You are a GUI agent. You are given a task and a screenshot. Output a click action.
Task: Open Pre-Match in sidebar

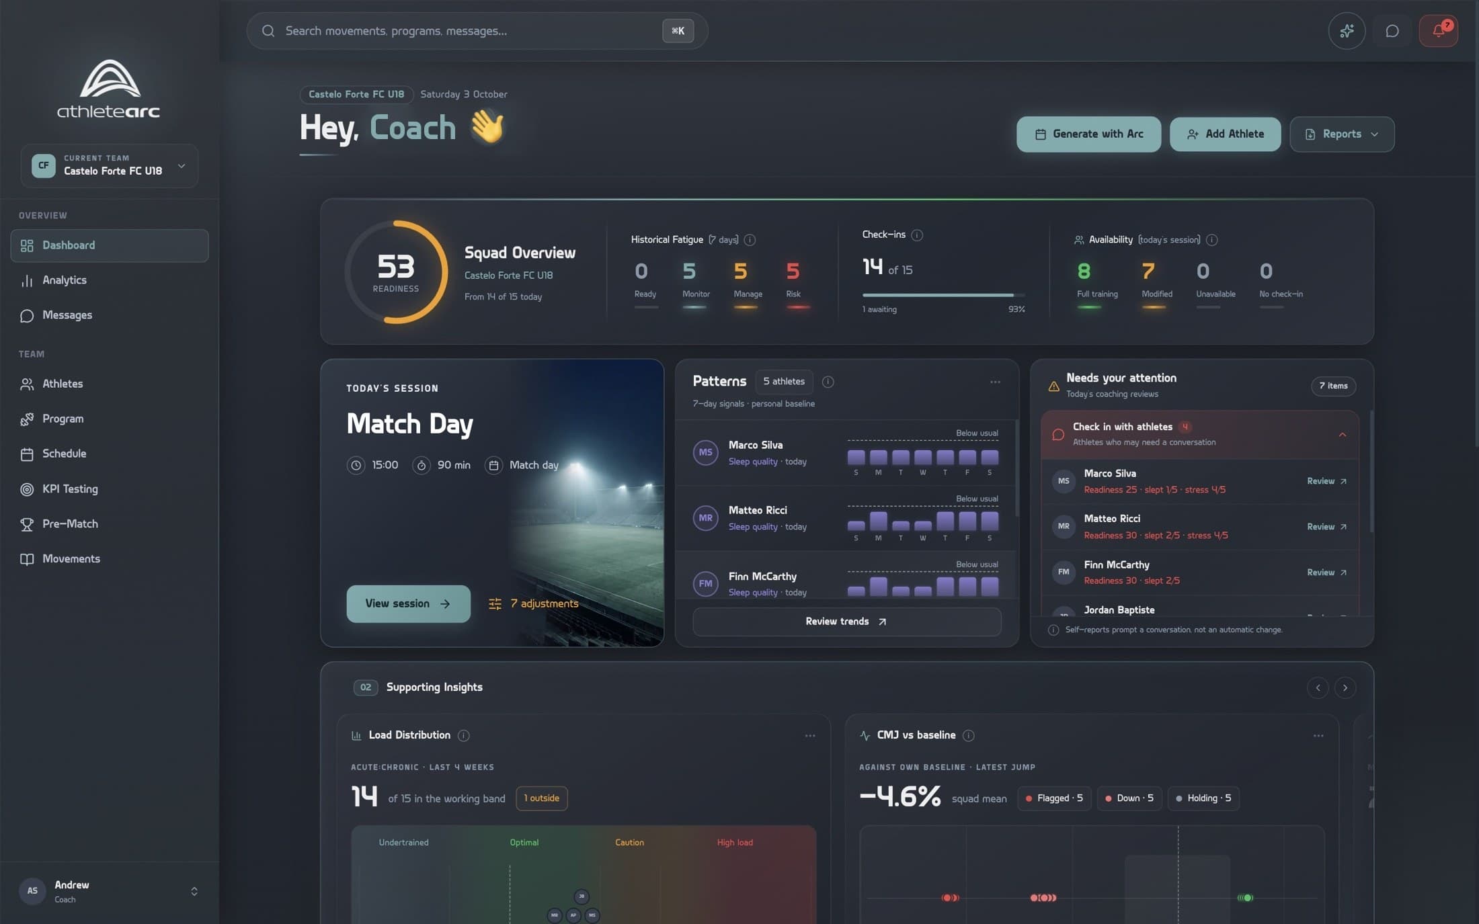(x=109, y=524)
